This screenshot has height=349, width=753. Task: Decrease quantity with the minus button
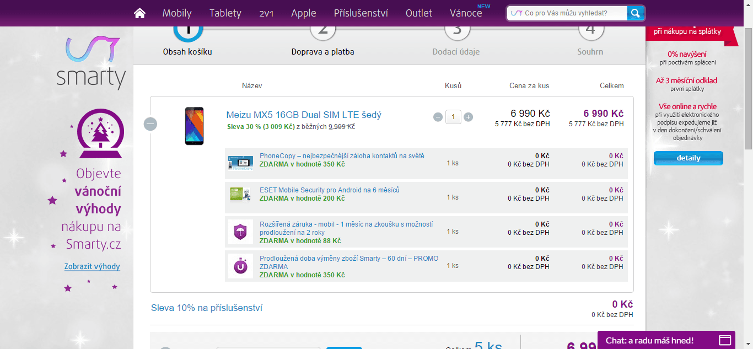[x=438, y=117]
